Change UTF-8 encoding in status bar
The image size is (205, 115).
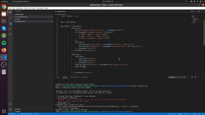point(186,114)
